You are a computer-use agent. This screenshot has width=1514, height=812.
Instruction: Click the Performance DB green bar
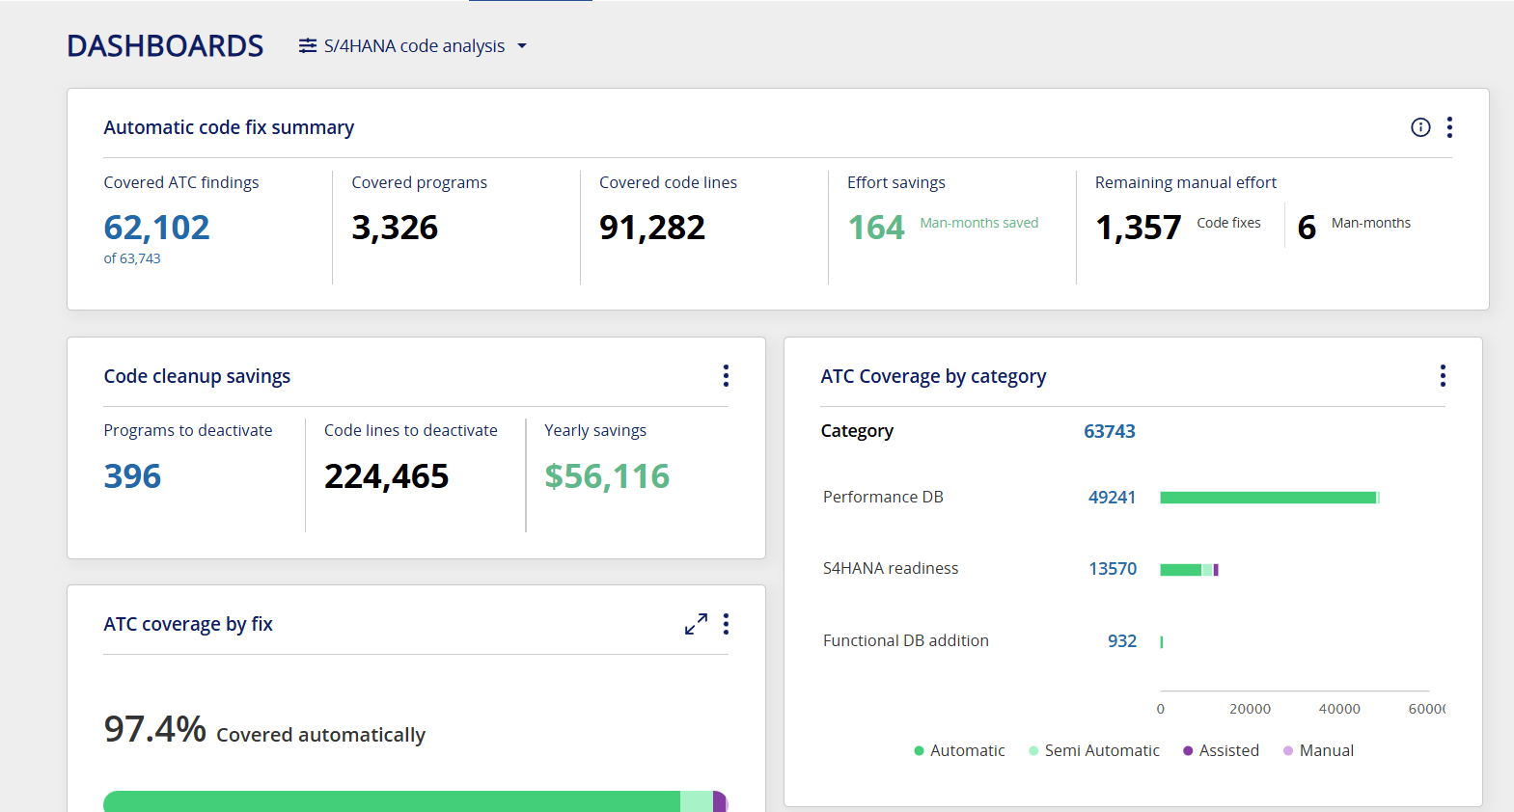point(1268,498)
